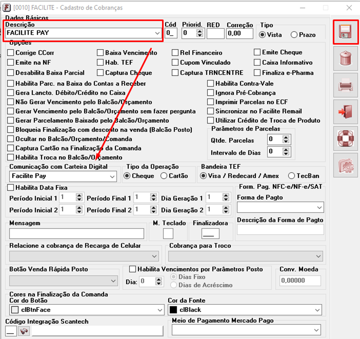Select the Vista radio button
The width and height of the screenshot is (360, 339).
tap(262, 35)
